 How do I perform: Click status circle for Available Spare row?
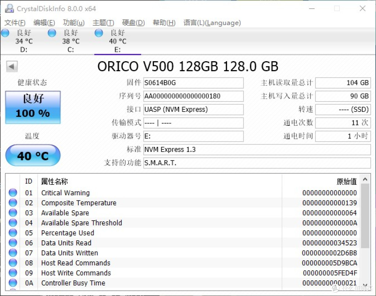13,213
